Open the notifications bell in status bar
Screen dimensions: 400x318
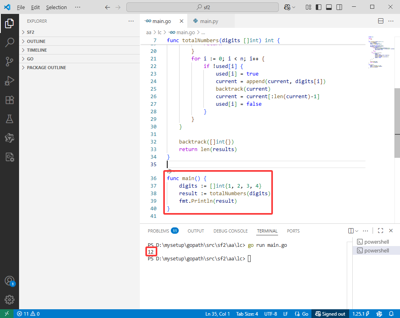coord(391,314)
